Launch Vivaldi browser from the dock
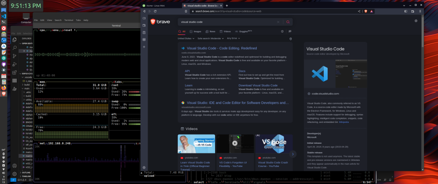Viewport: 438px width, 184px height. 4,28
